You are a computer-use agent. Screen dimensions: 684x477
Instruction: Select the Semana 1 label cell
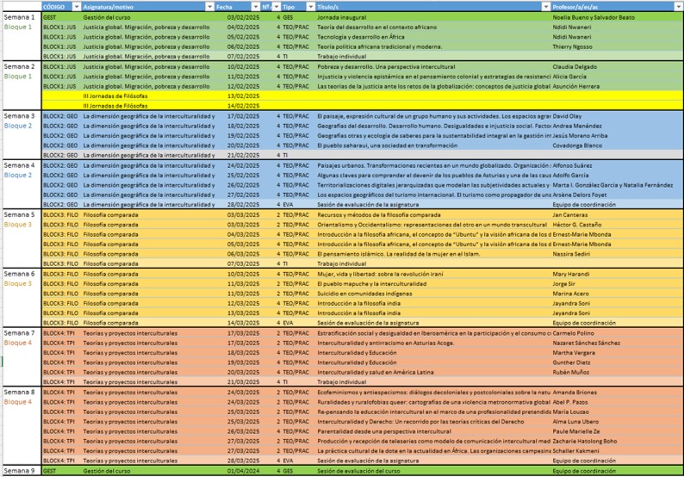pos(20,17)
